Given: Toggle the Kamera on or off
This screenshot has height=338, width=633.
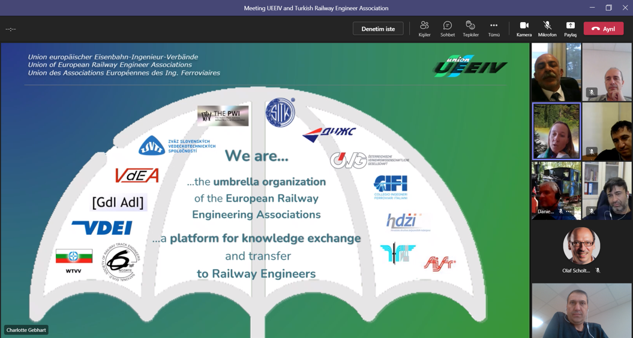Looking at the screenshot, I should [x=524, y=28].
